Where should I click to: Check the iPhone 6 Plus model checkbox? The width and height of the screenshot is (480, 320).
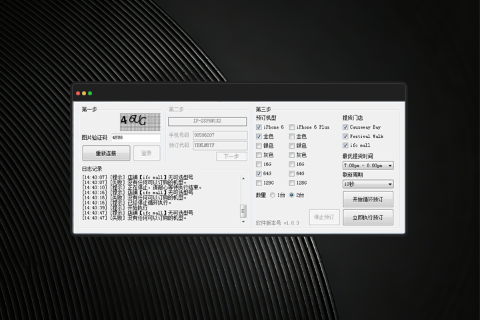pyautogui.click(x=292, y=127)
